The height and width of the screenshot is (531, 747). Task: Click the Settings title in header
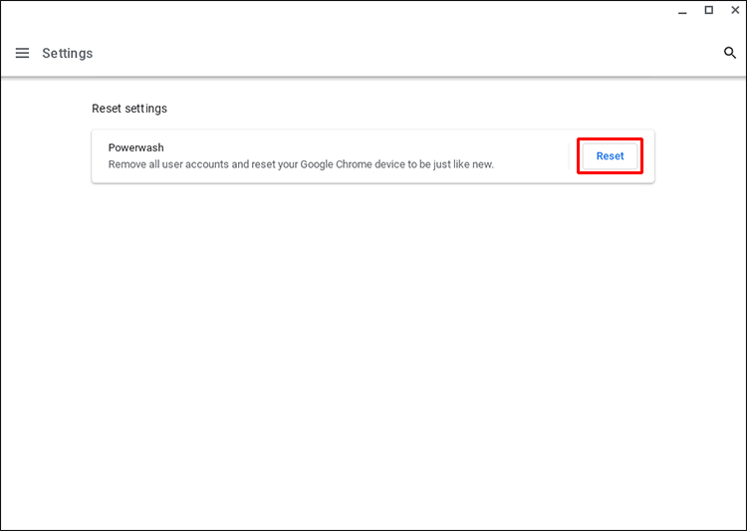coord(67,54)
